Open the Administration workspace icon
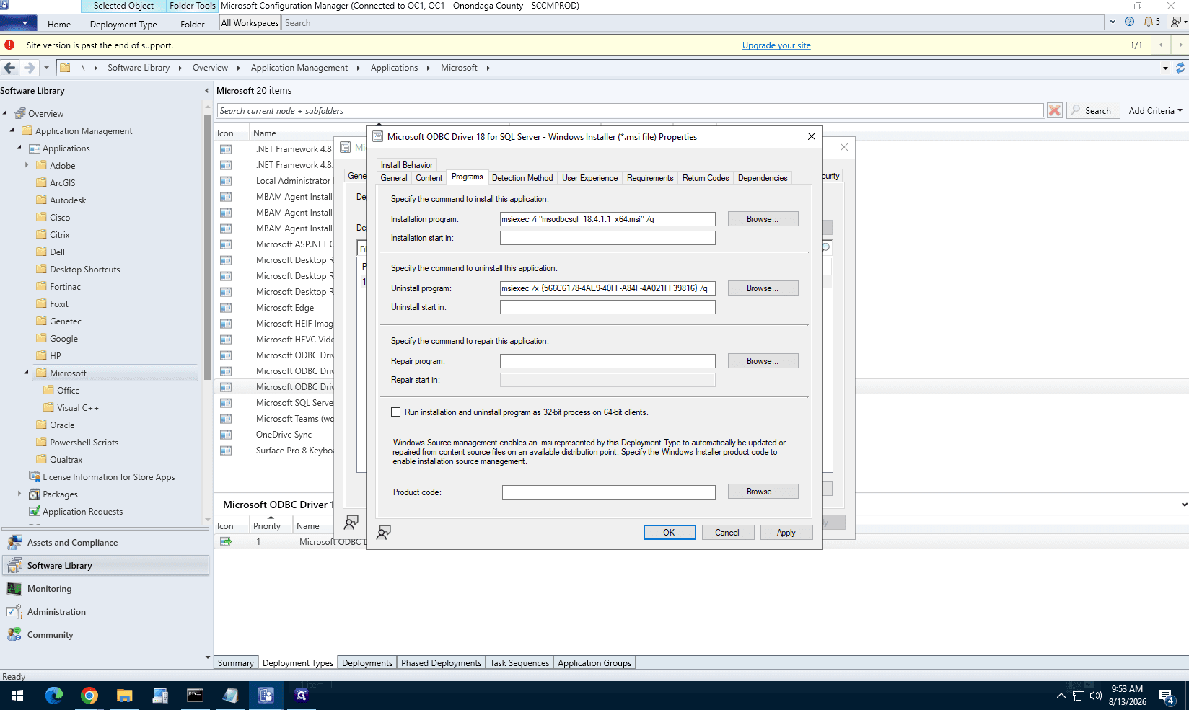The image size is (1189, 710). click(x=14, y=612)
